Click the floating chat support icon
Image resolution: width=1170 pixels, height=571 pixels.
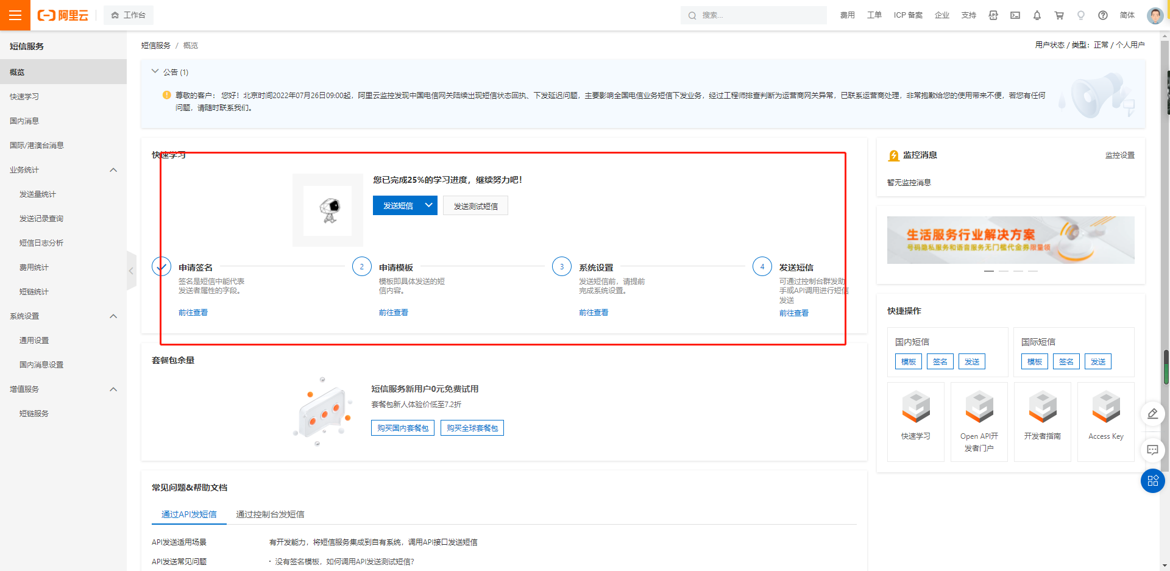[x=1152, y=450]
